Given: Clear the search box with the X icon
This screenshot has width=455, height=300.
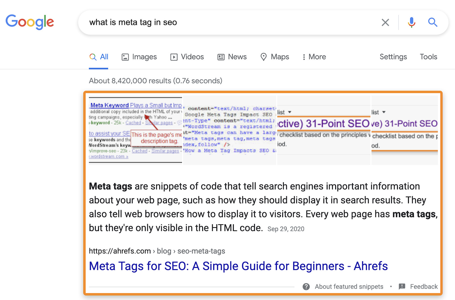Looking at the screenshot, I should tap(385, 22).
